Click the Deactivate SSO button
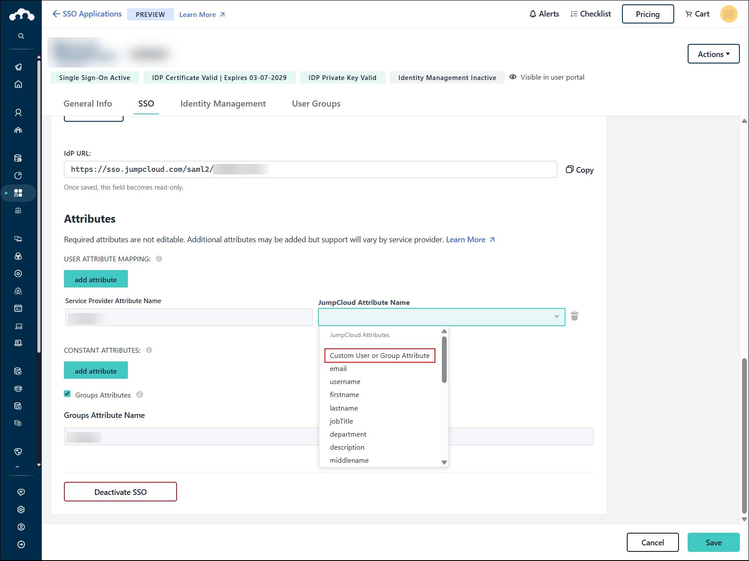The image size is (749, 561). (120, 492)
